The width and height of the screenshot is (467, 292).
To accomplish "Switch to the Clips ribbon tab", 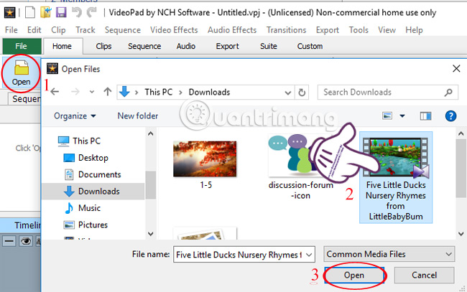I will coord(103,46).
